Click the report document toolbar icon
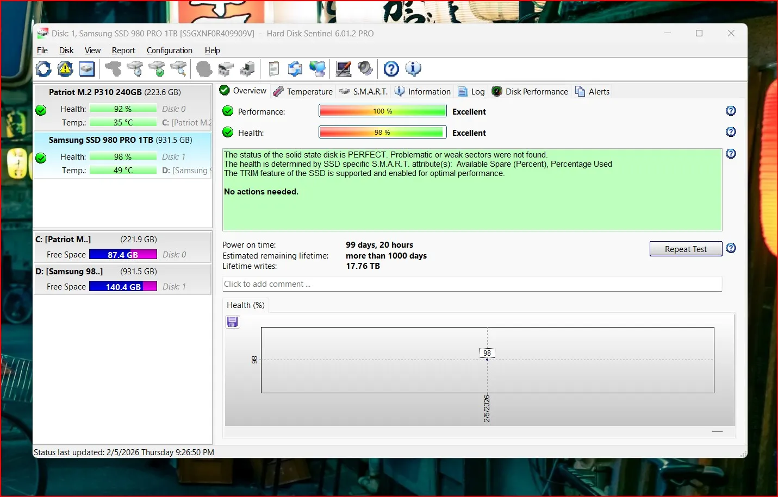The image size is (778, 497). [x=274, y=69]
